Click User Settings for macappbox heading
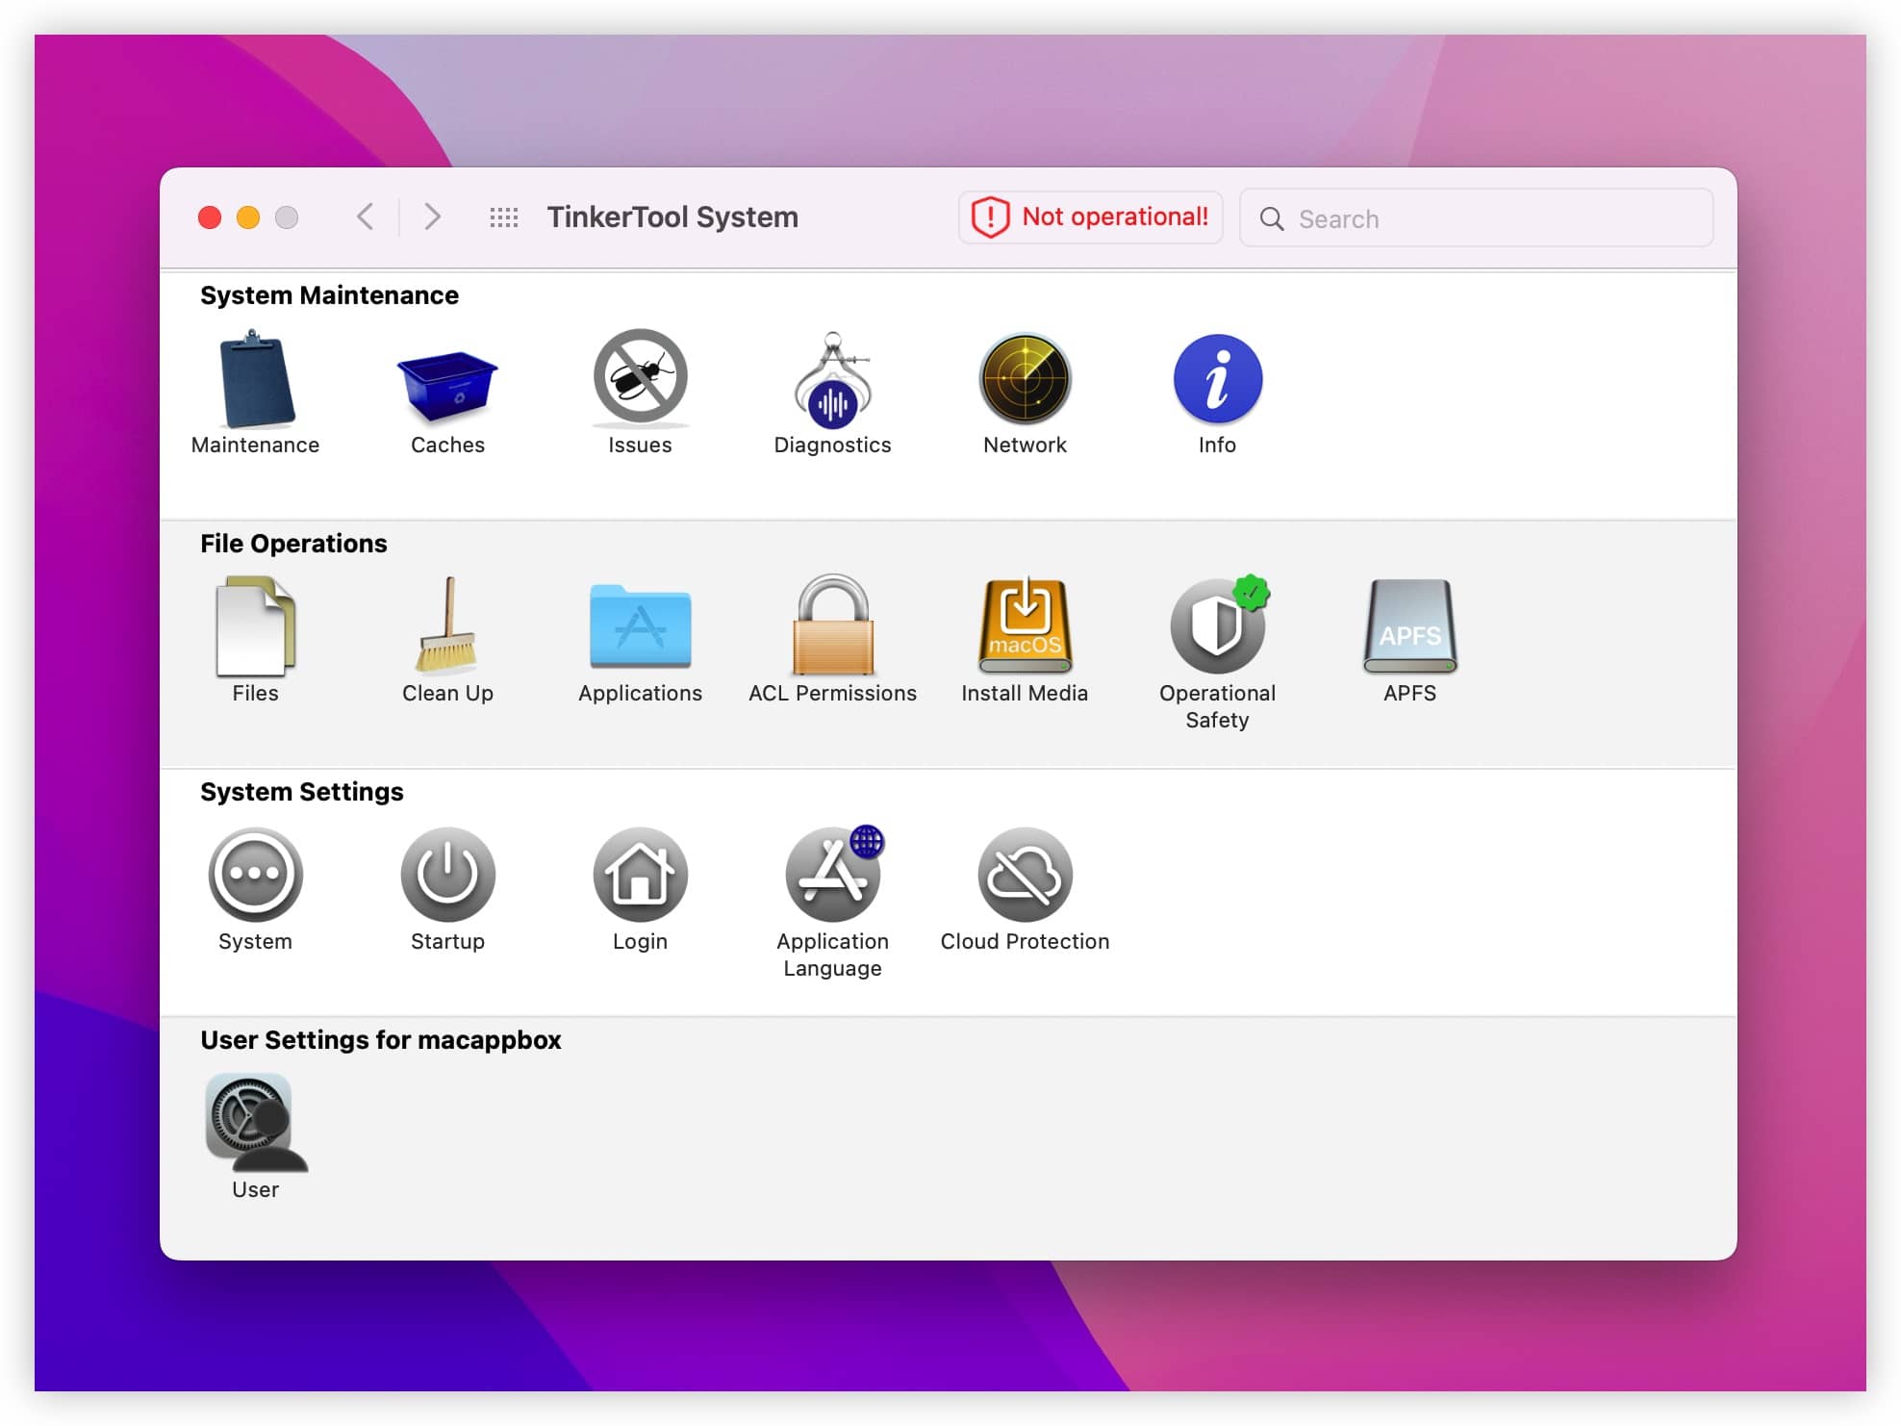 pos(381,1040)
